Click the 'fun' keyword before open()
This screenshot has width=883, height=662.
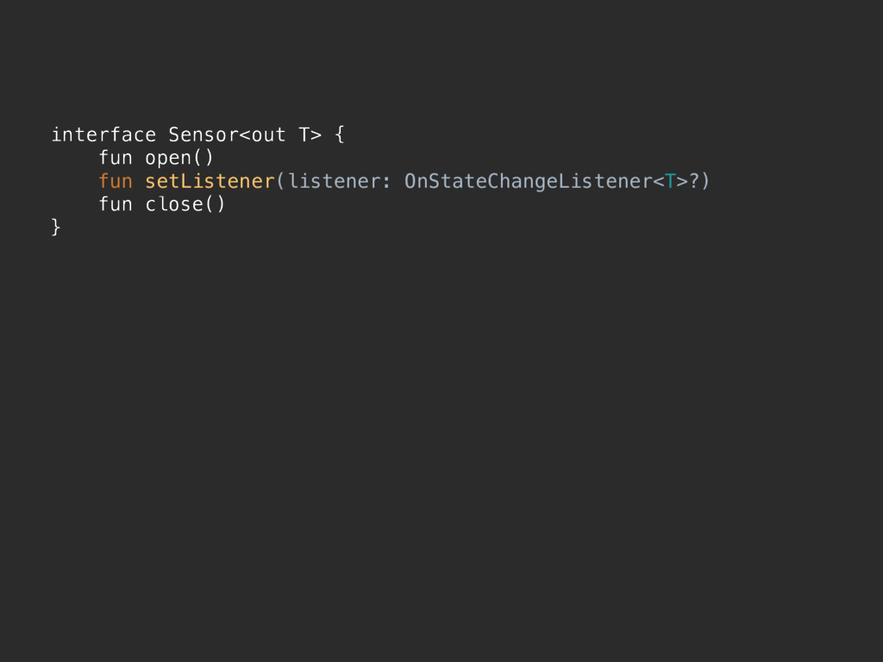[116, 158]
